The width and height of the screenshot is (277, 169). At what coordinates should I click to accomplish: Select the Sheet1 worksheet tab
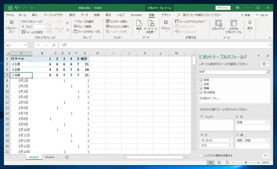click(50, 157)
